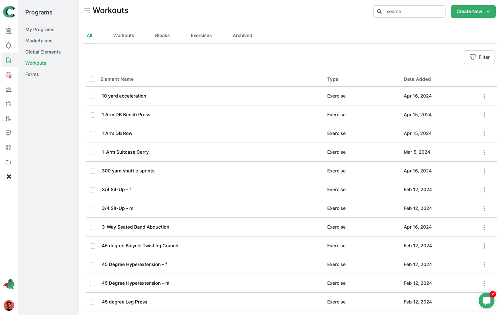Open the chart presentation icon in sidebar
501x315 pixels.
[9, 133]
